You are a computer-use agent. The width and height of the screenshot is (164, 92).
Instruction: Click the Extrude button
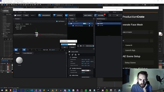point(58,15)
